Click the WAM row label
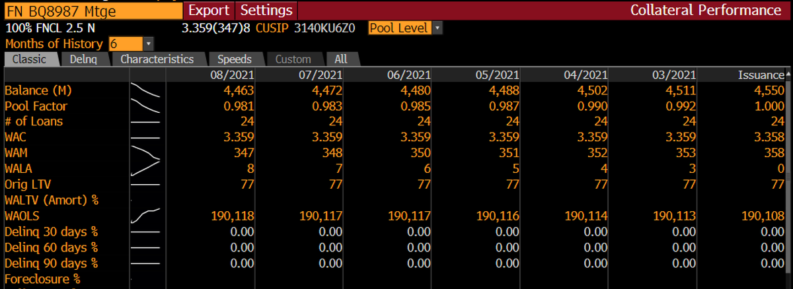The width and height of the screenshot is (793, 289). (x=17, y=153)
